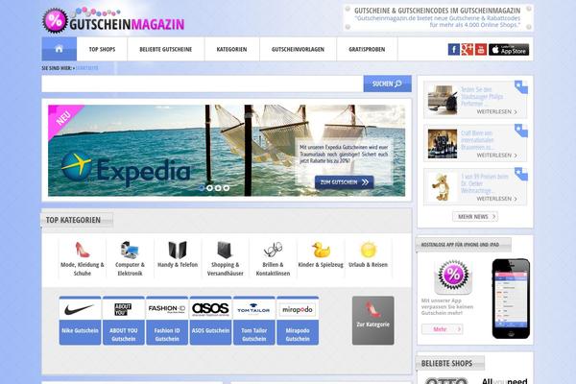Viewport: 576px width, 384px height.
Task: Click the iPhone image in app panel
Action: pyautogui.click(x=511, y=299)
